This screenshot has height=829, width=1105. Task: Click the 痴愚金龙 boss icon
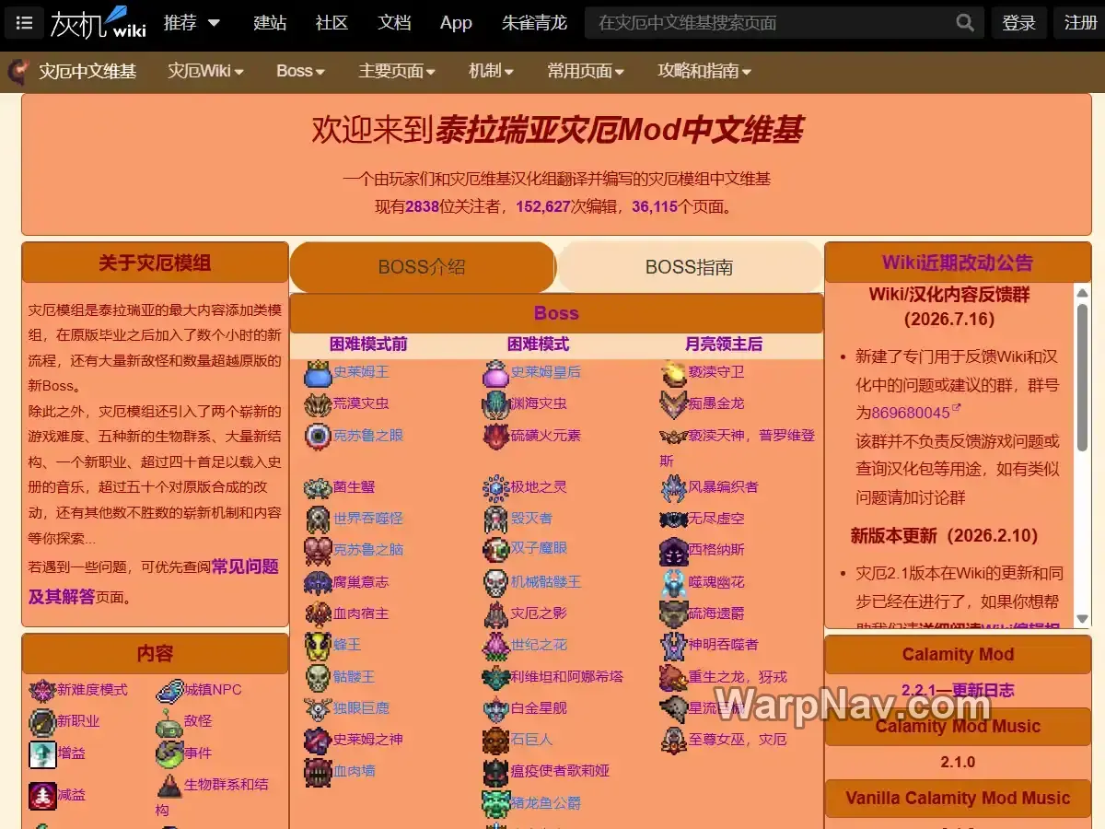[x=673, y=403]
